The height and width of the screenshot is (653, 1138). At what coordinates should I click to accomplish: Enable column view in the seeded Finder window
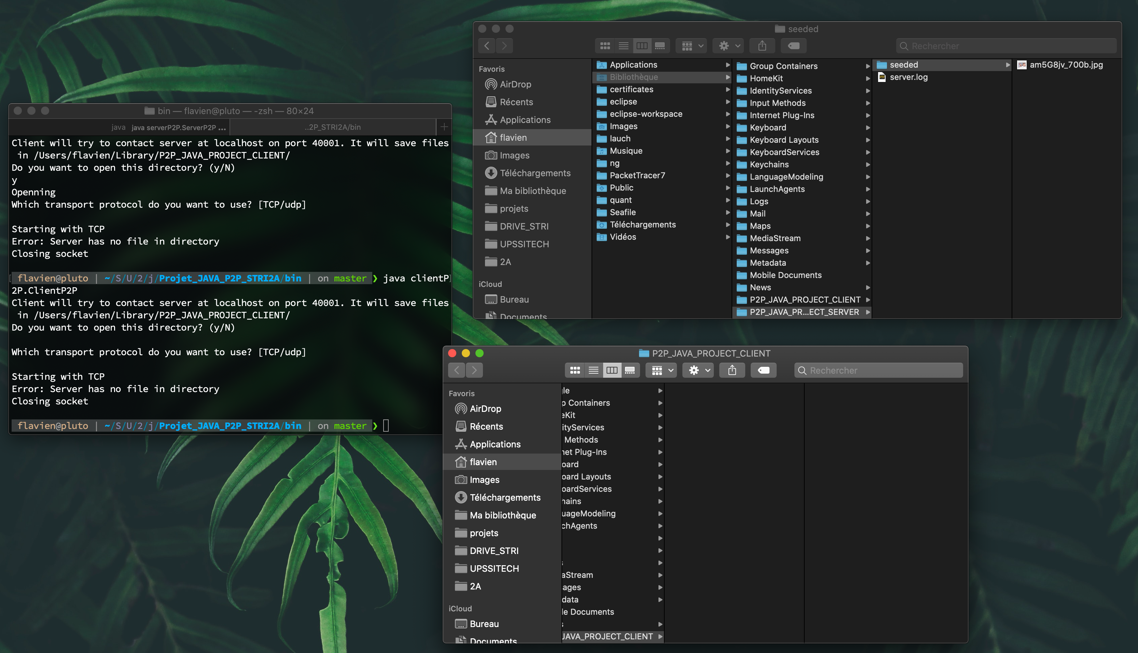click(642, 46)
